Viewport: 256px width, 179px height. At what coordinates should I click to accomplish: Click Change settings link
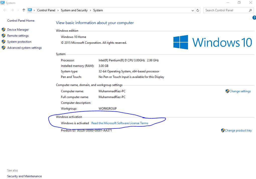(x=240, y=91)
